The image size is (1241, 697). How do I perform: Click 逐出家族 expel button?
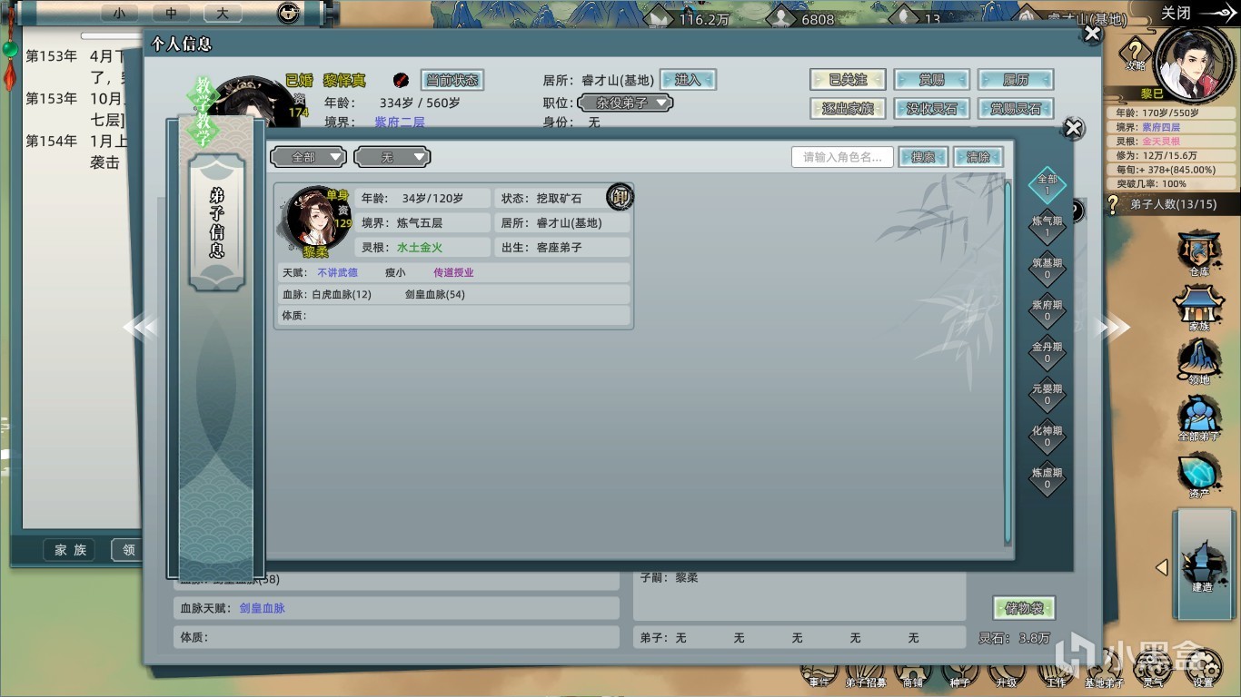point(847,109)
